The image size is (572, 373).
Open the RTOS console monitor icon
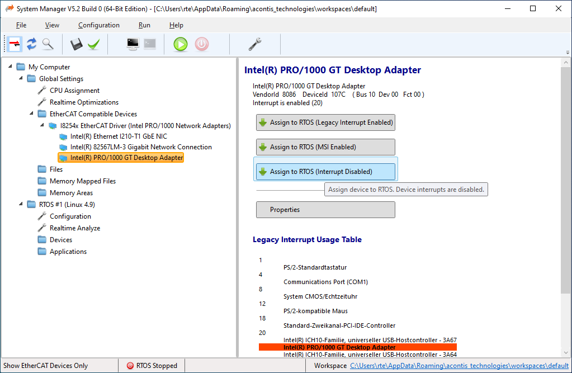click(x=133, y=44)
